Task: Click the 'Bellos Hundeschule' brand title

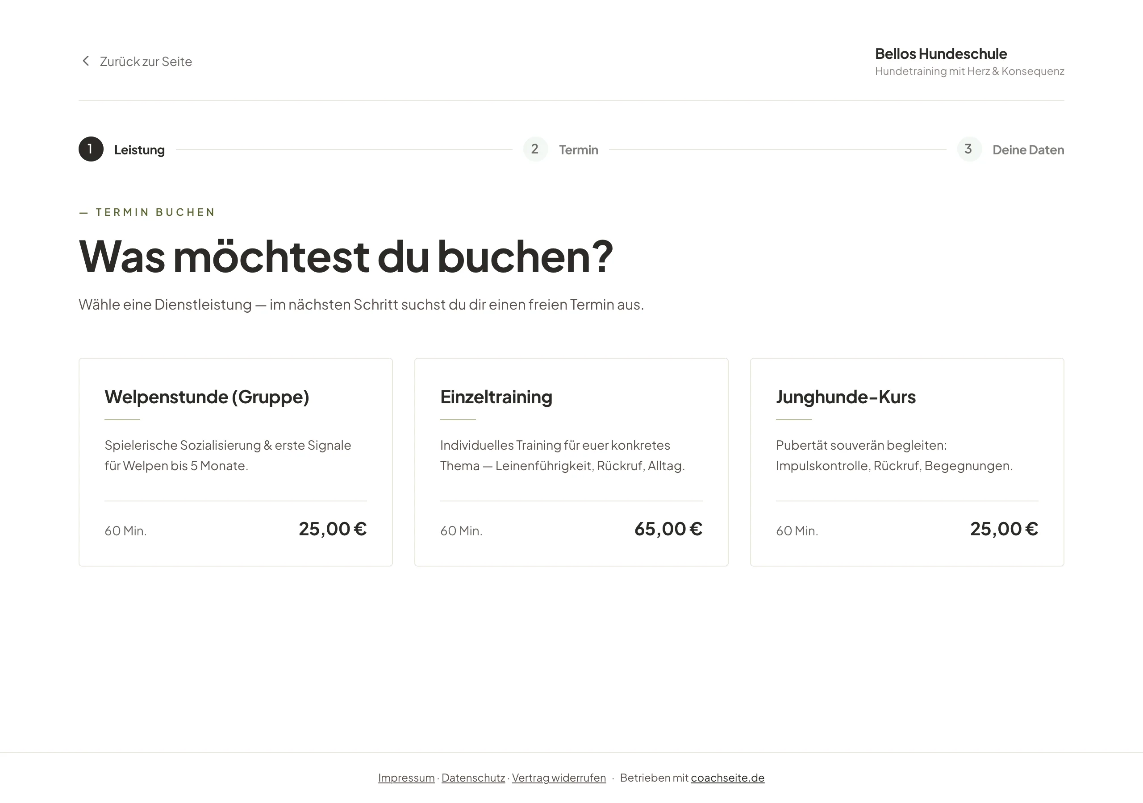Action: pos(941,54)
